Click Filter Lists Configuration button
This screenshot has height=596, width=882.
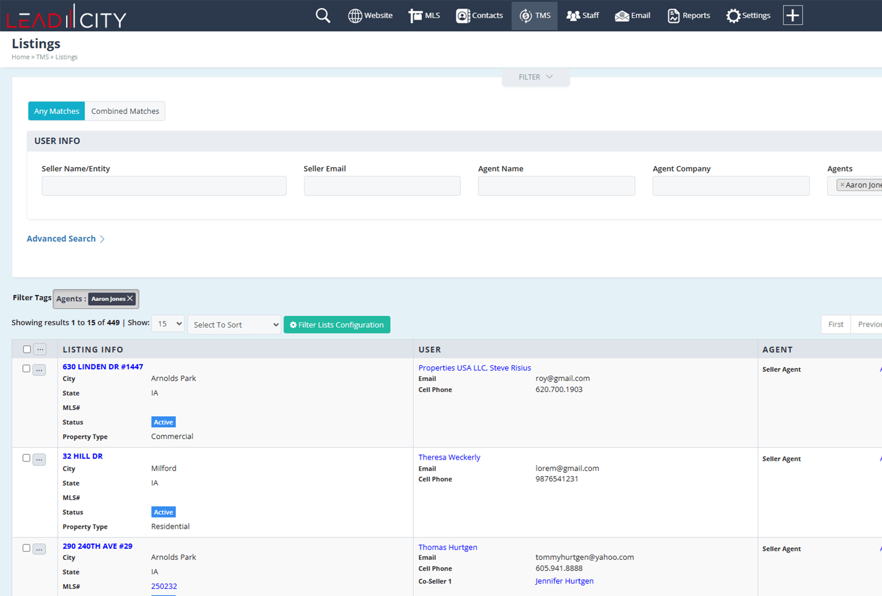[337, 325]
